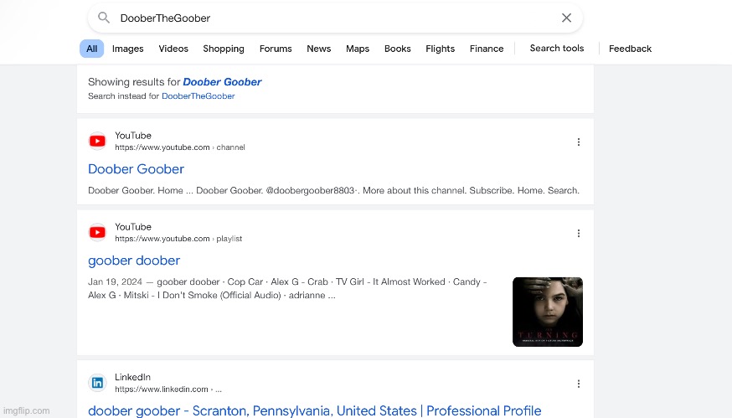
Task: Expand Search tools
Action: (556, 48)
